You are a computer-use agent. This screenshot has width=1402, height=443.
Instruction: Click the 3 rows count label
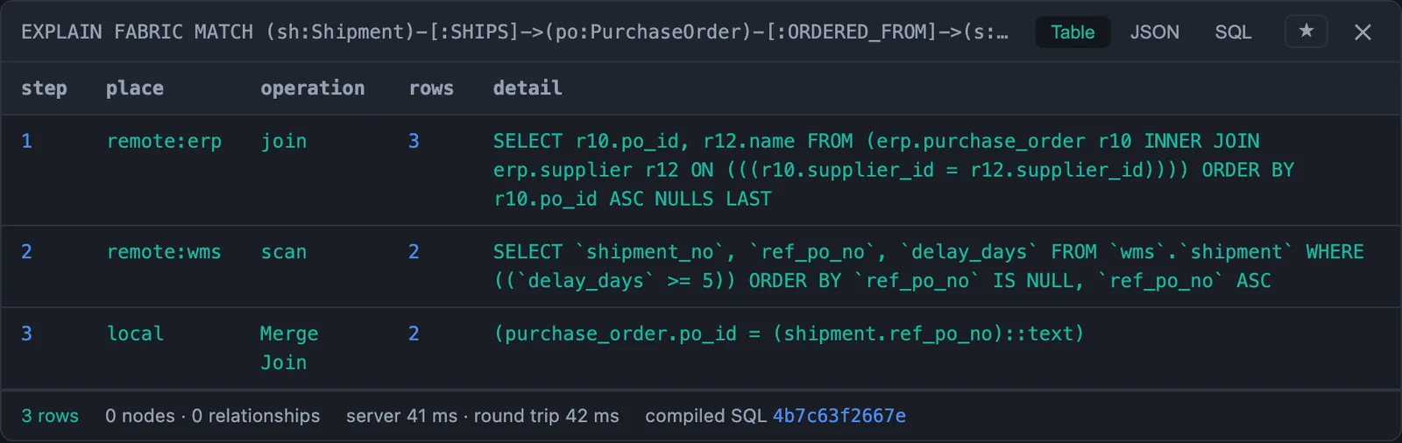pyautogui.click(x=50, y=416)
